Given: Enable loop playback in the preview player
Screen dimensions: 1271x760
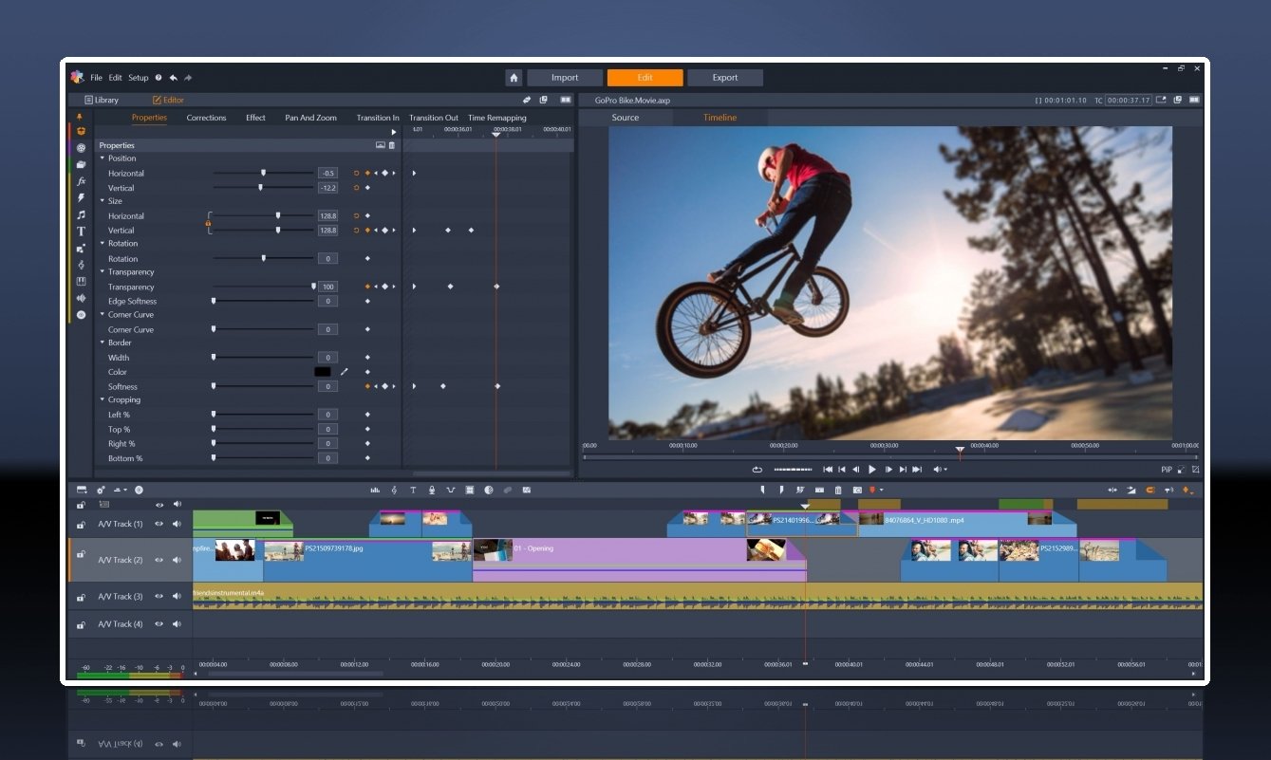Looking at the screenshot, I should click(757, 470).
